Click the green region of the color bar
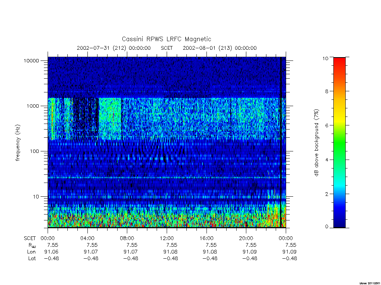Image resolution: width=381 pixels, height=285 pixels. click(339, 143)
